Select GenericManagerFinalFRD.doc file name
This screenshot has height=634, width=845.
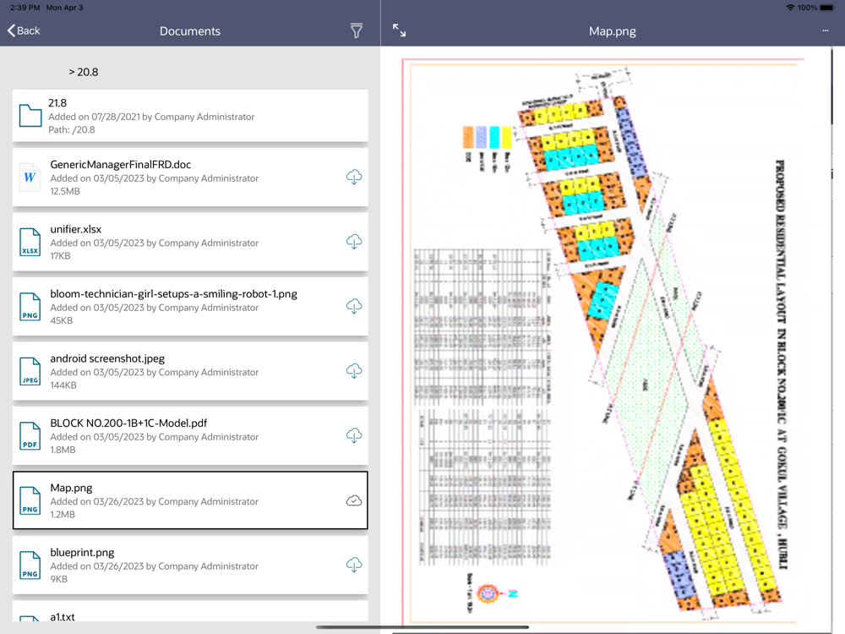(x=121, y=165)
